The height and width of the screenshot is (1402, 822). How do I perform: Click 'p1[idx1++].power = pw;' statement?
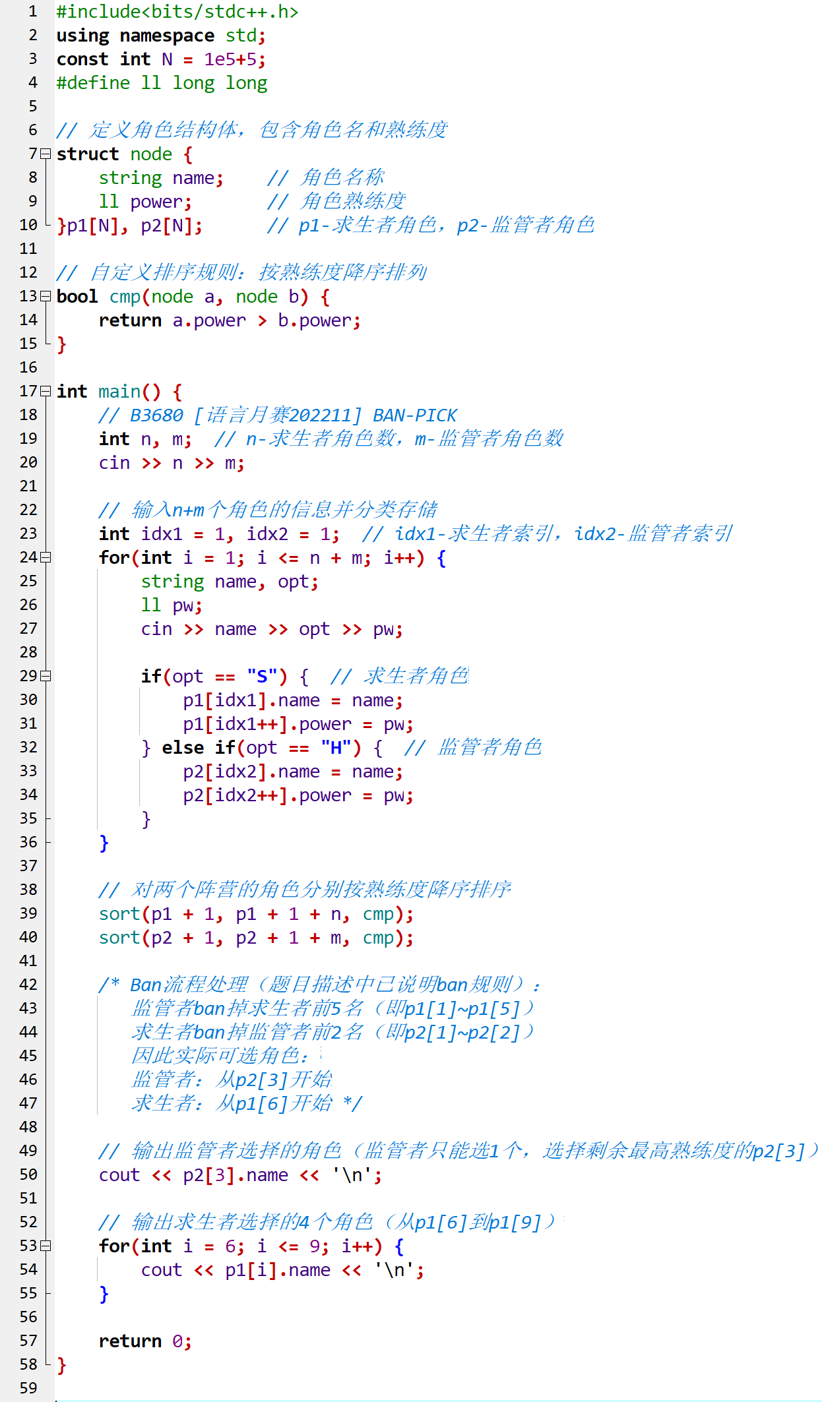(x=298, y=724)
